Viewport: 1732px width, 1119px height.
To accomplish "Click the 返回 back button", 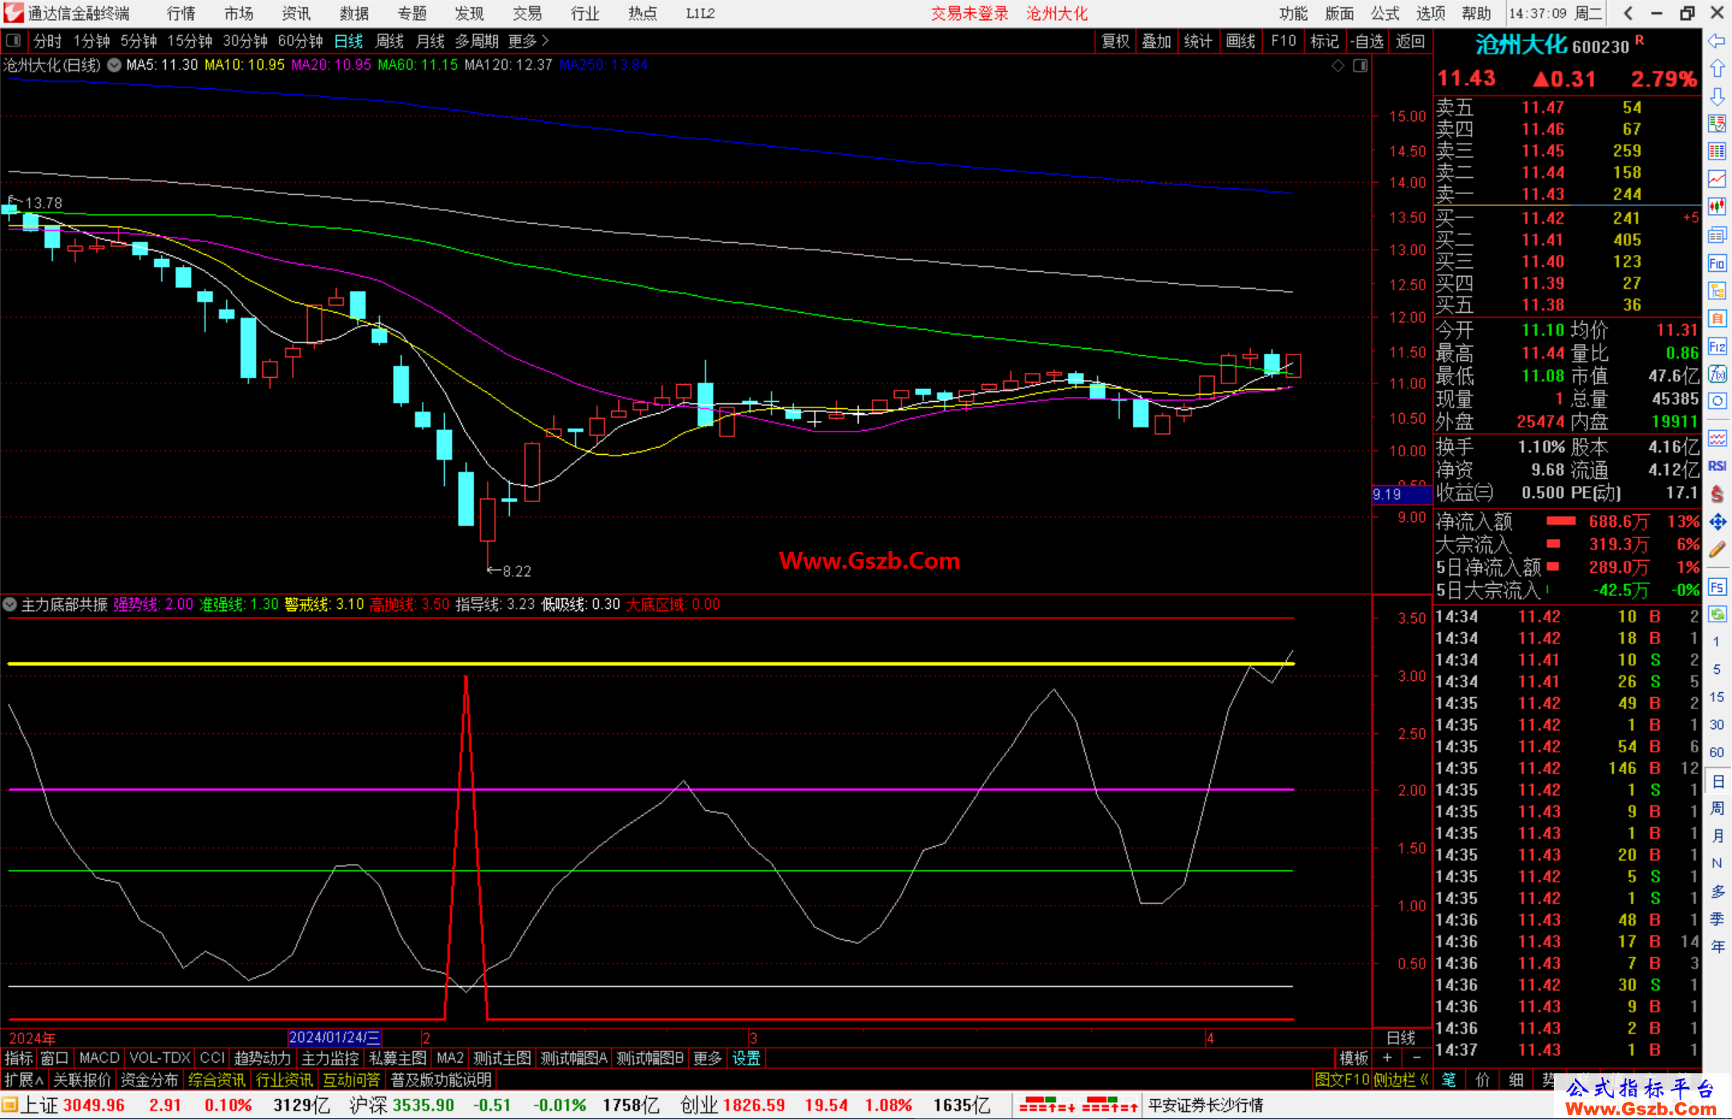I will click(x=1410, y=40).
